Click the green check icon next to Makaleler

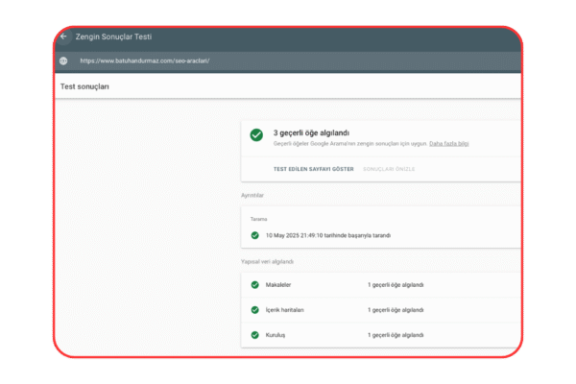[x=255, y=285]
